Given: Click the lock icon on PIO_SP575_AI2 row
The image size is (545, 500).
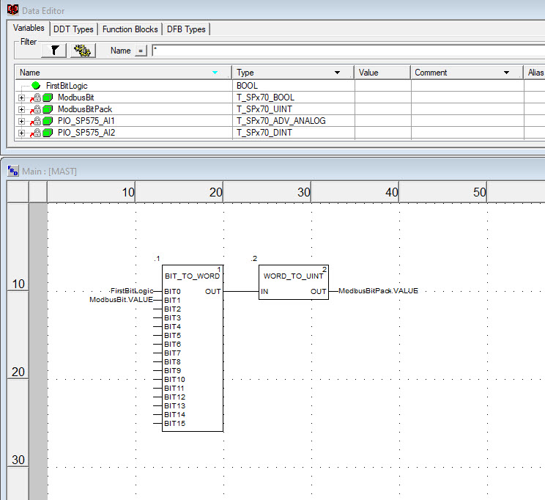Looking at the screenshot, I should click(37, 133).
